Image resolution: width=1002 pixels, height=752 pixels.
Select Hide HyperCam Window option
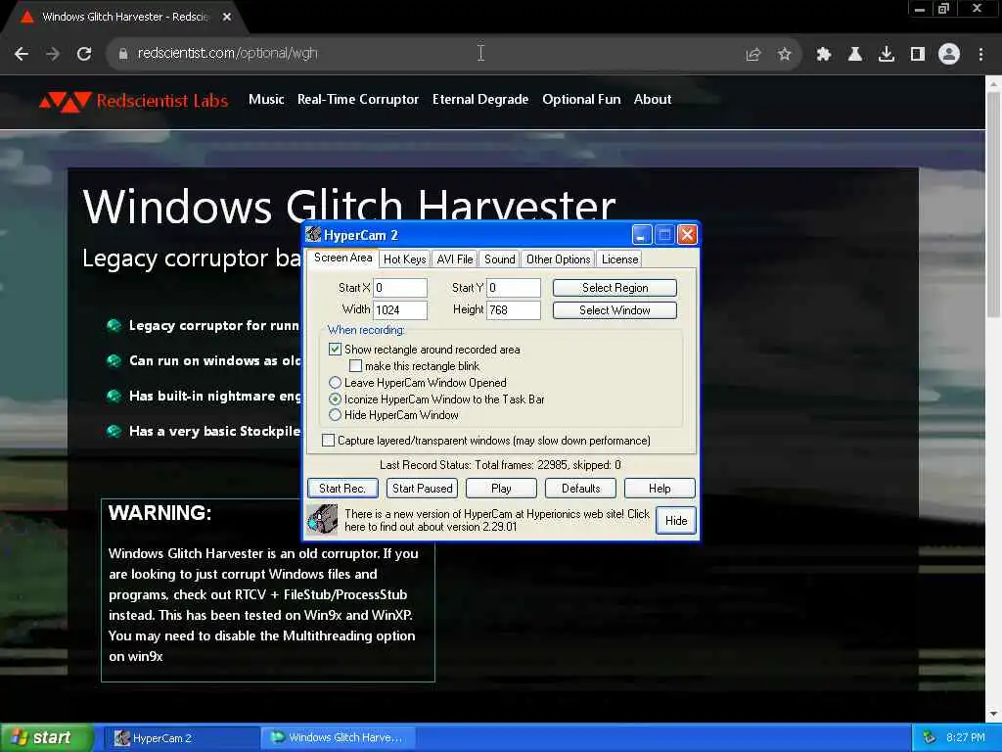tap(335, 415)
